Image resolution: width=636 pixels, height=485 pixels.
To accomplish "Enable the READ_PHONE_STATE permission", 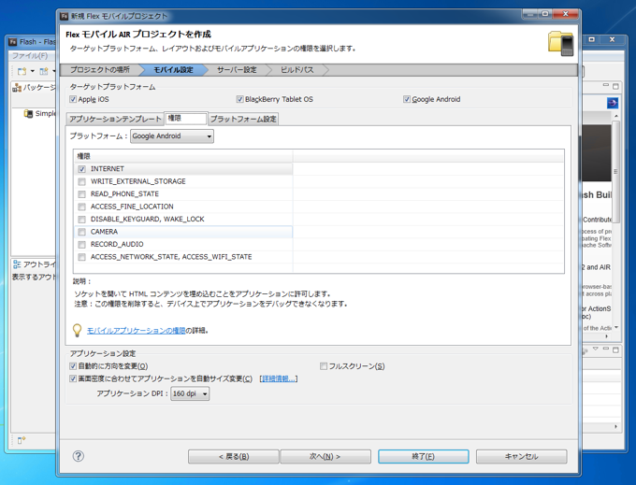I will click(82, 194).
